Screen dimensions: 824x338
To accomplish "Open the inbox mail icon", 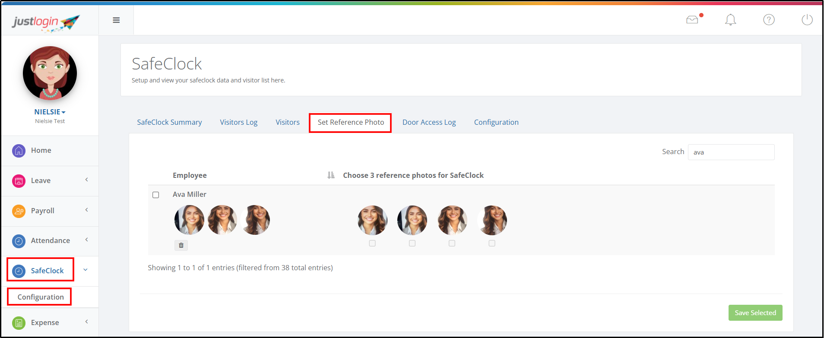I will click(x=692, y=20).
